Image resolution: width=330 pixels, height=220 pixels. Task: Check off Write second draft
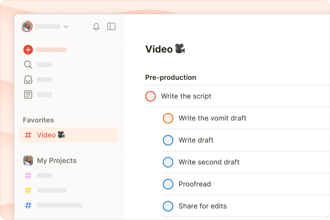tap(168, 162)
